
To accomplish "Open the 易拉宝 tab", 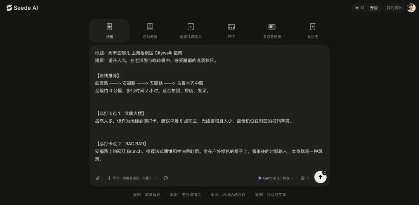I will point(312,31).
